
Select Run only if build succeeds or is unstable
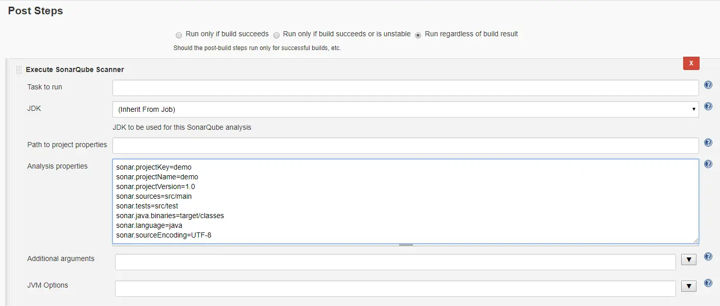pos(276,35)
